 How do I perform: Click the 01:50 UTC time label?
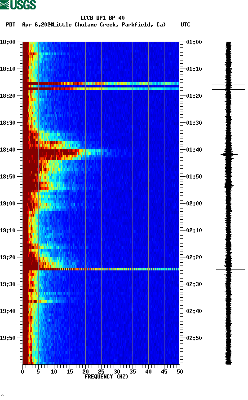point(194,177)
